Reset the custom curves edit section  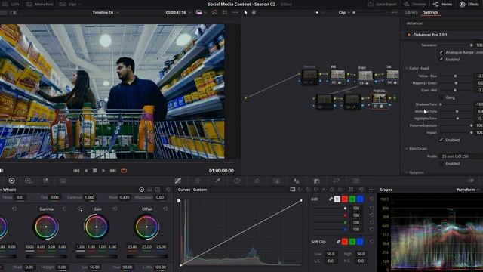tap(372, 199)
